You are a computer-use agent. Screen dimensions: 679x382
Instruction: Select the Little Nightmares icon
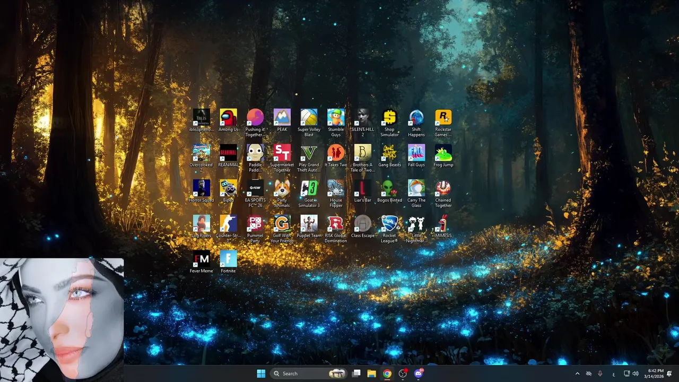416,230
